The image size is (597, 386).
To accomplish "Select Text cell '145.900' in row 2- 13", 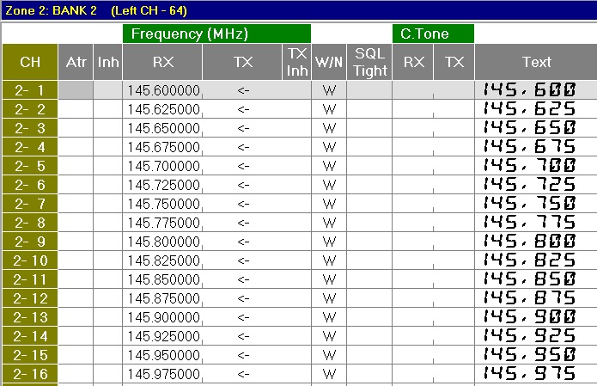I will click(x=536, y=317).
